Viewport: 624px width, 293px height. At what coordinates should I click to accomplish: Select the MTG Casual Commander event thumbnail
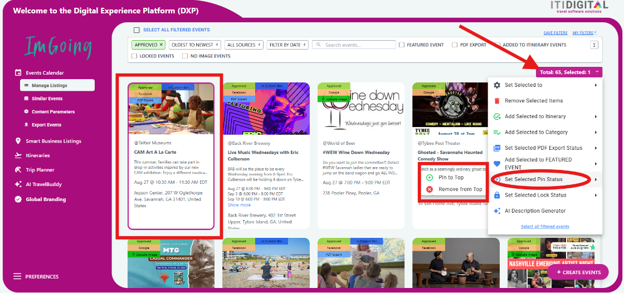[171, 263]
